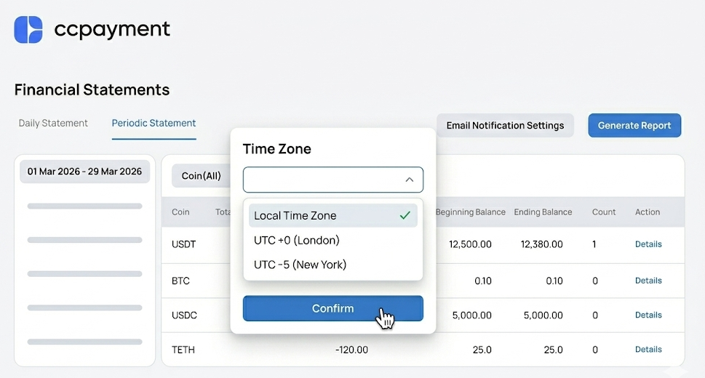This screenshot has width=705, height=378.
Task: View Details for the TETH row
Action: (648, 350)
